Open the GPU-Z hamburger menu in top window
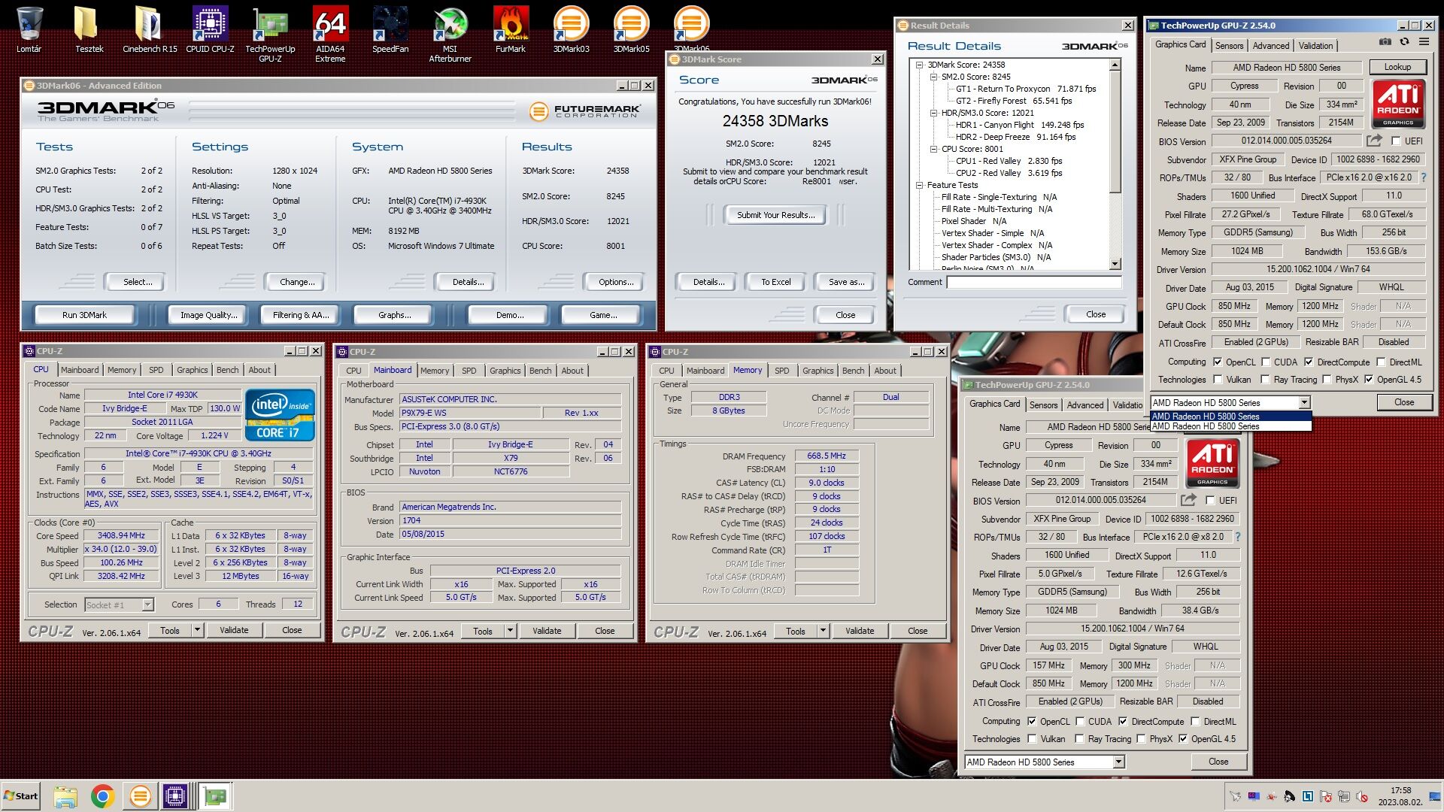This screenshot has width=1444, height=812. tap(1424, 42)
